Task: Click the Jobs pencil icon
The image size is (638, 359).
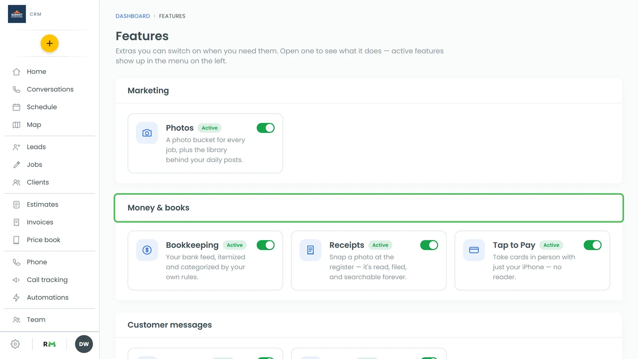Action: click(16, 165)
